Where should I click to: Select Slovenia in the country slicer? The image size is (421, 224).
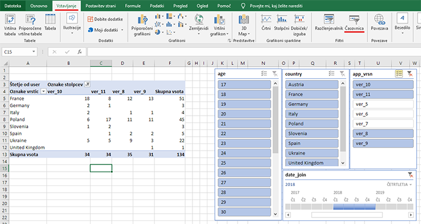point(312,134)
